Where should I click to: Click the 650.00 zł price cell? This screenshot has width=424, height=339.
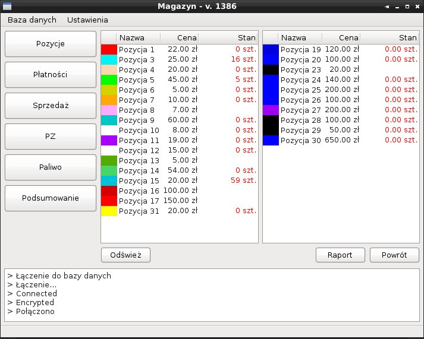[x=342, y=140]
